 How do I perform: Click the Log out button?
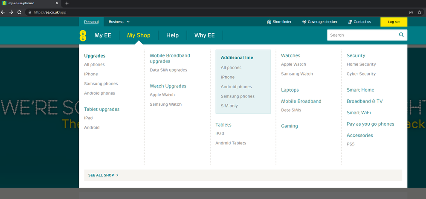(394, 22)
